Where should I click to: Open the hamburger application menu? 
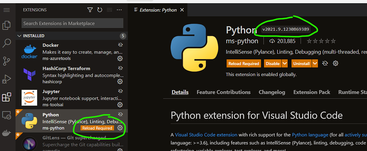click(6, 10)
